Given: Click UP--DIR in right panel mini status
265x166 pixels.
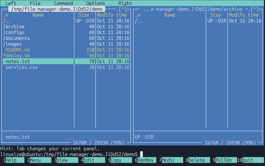Looking at the screenshot, I should click(x=144, y=137).
